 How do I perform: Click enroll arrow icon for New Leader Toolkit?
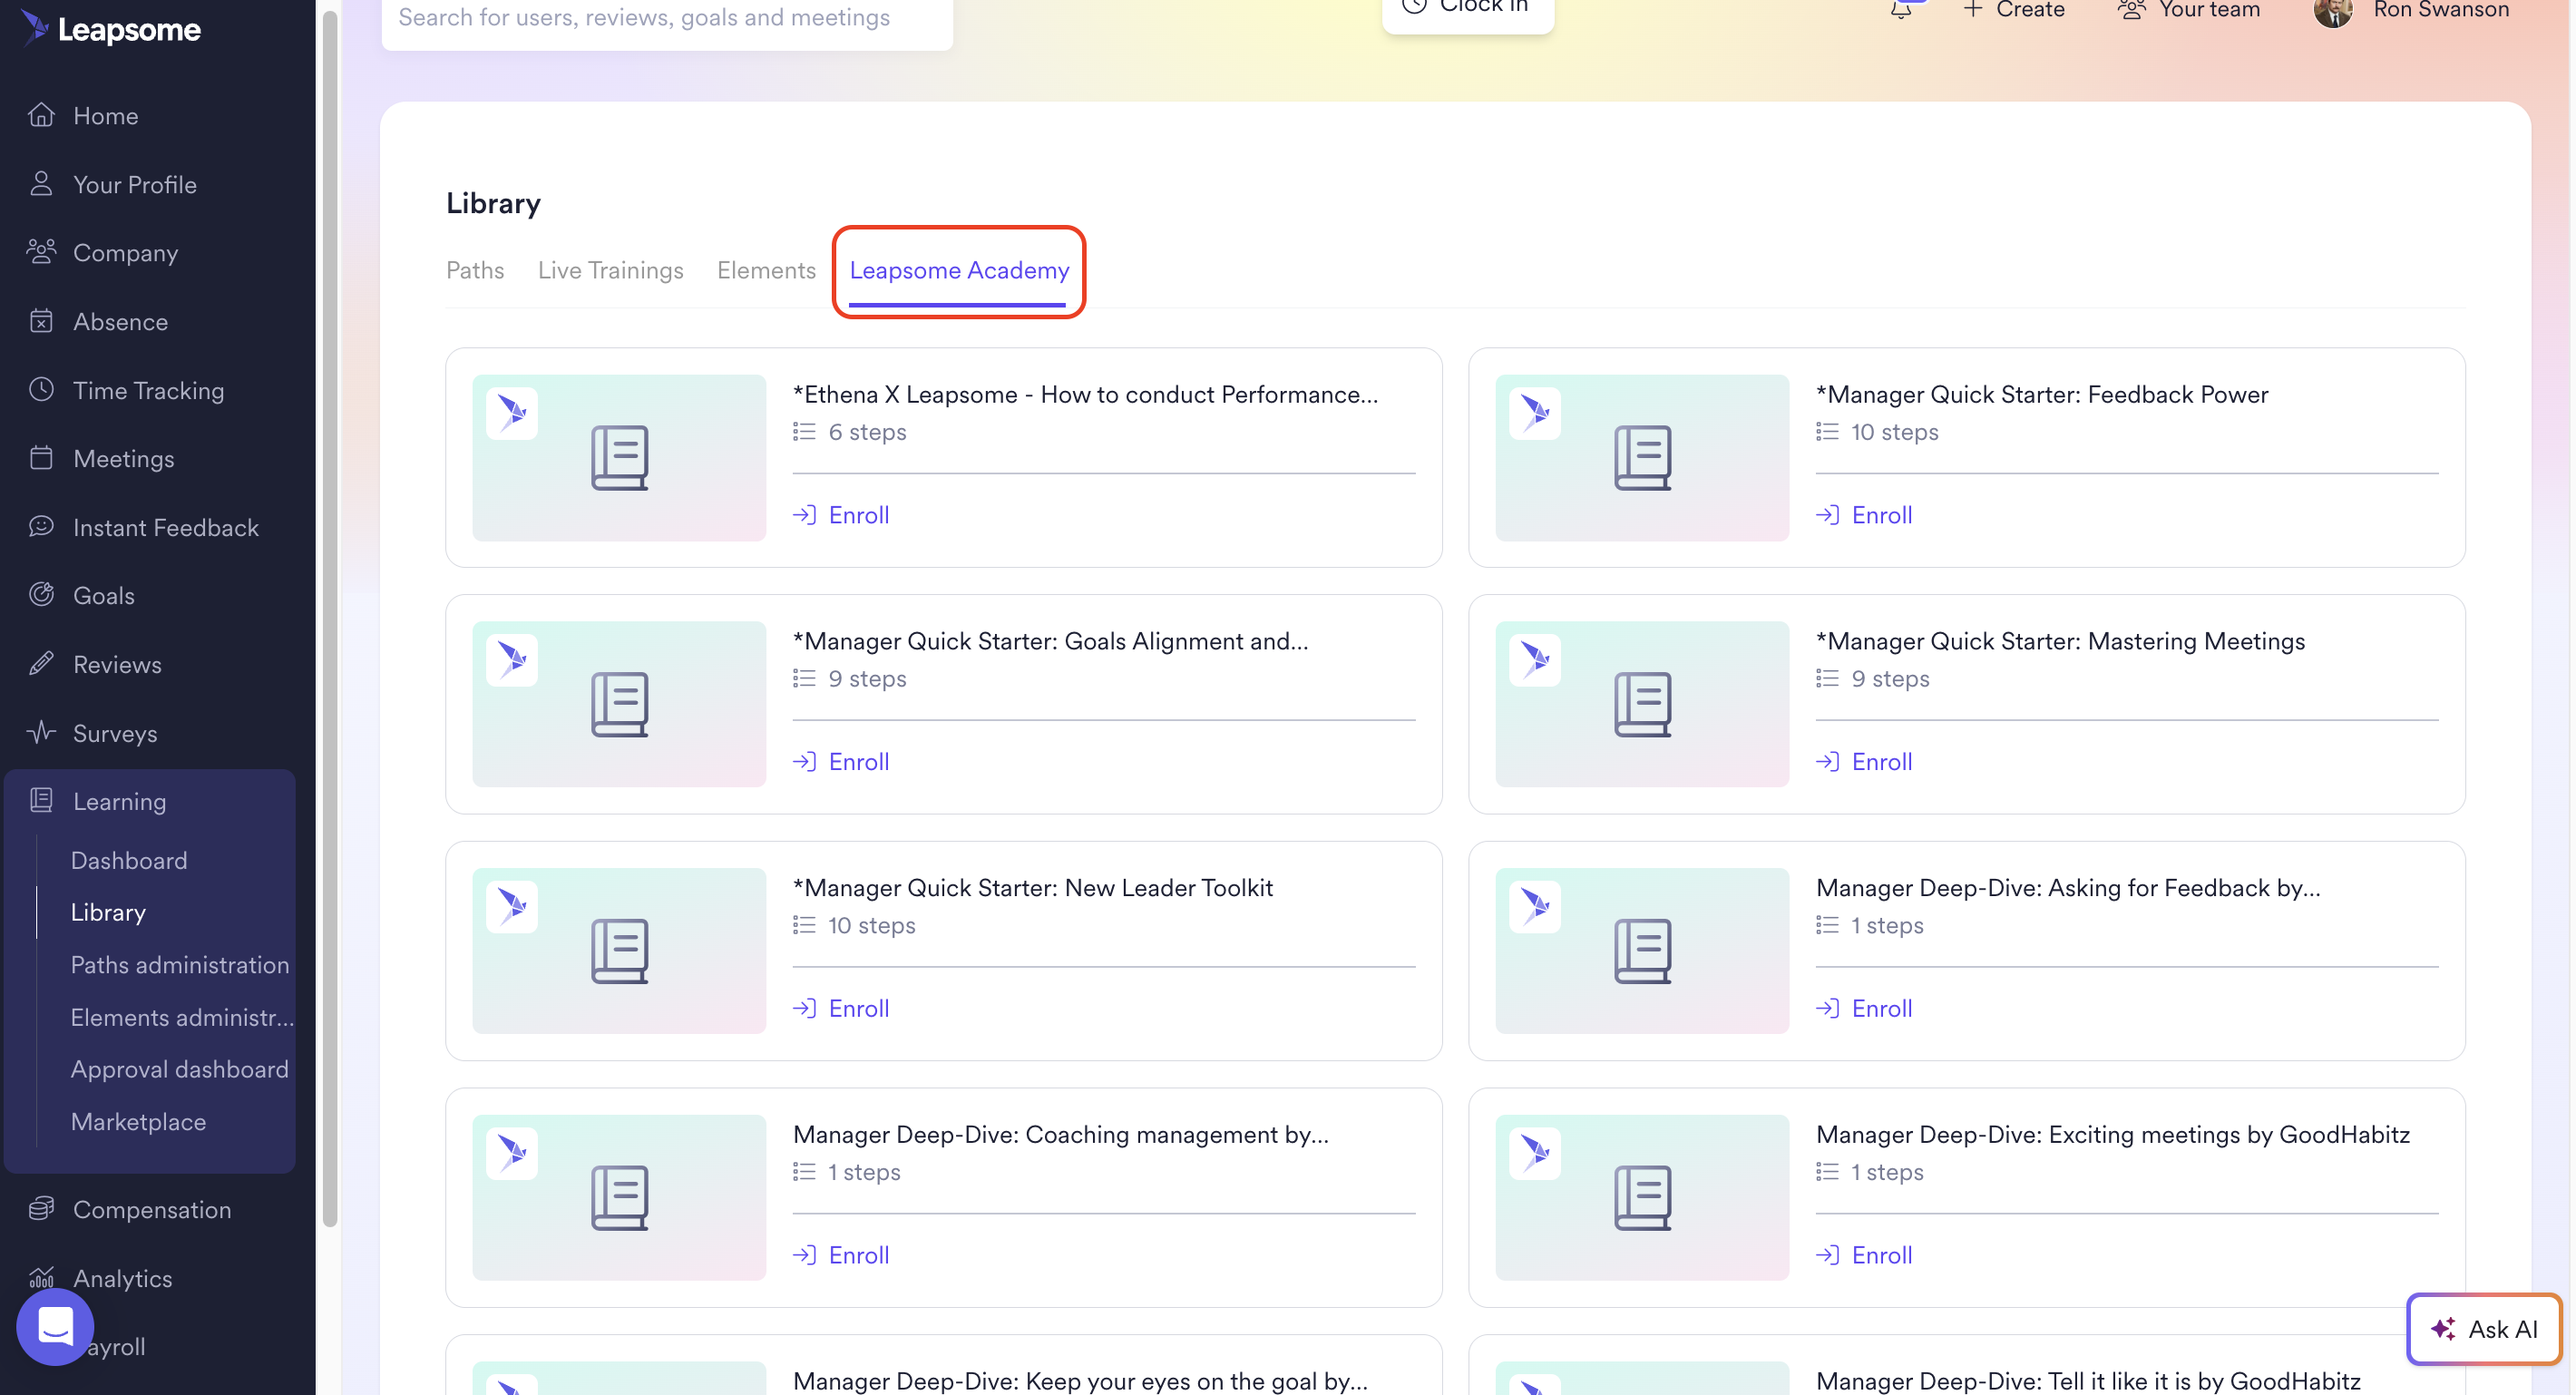[x=804, y=1008]
